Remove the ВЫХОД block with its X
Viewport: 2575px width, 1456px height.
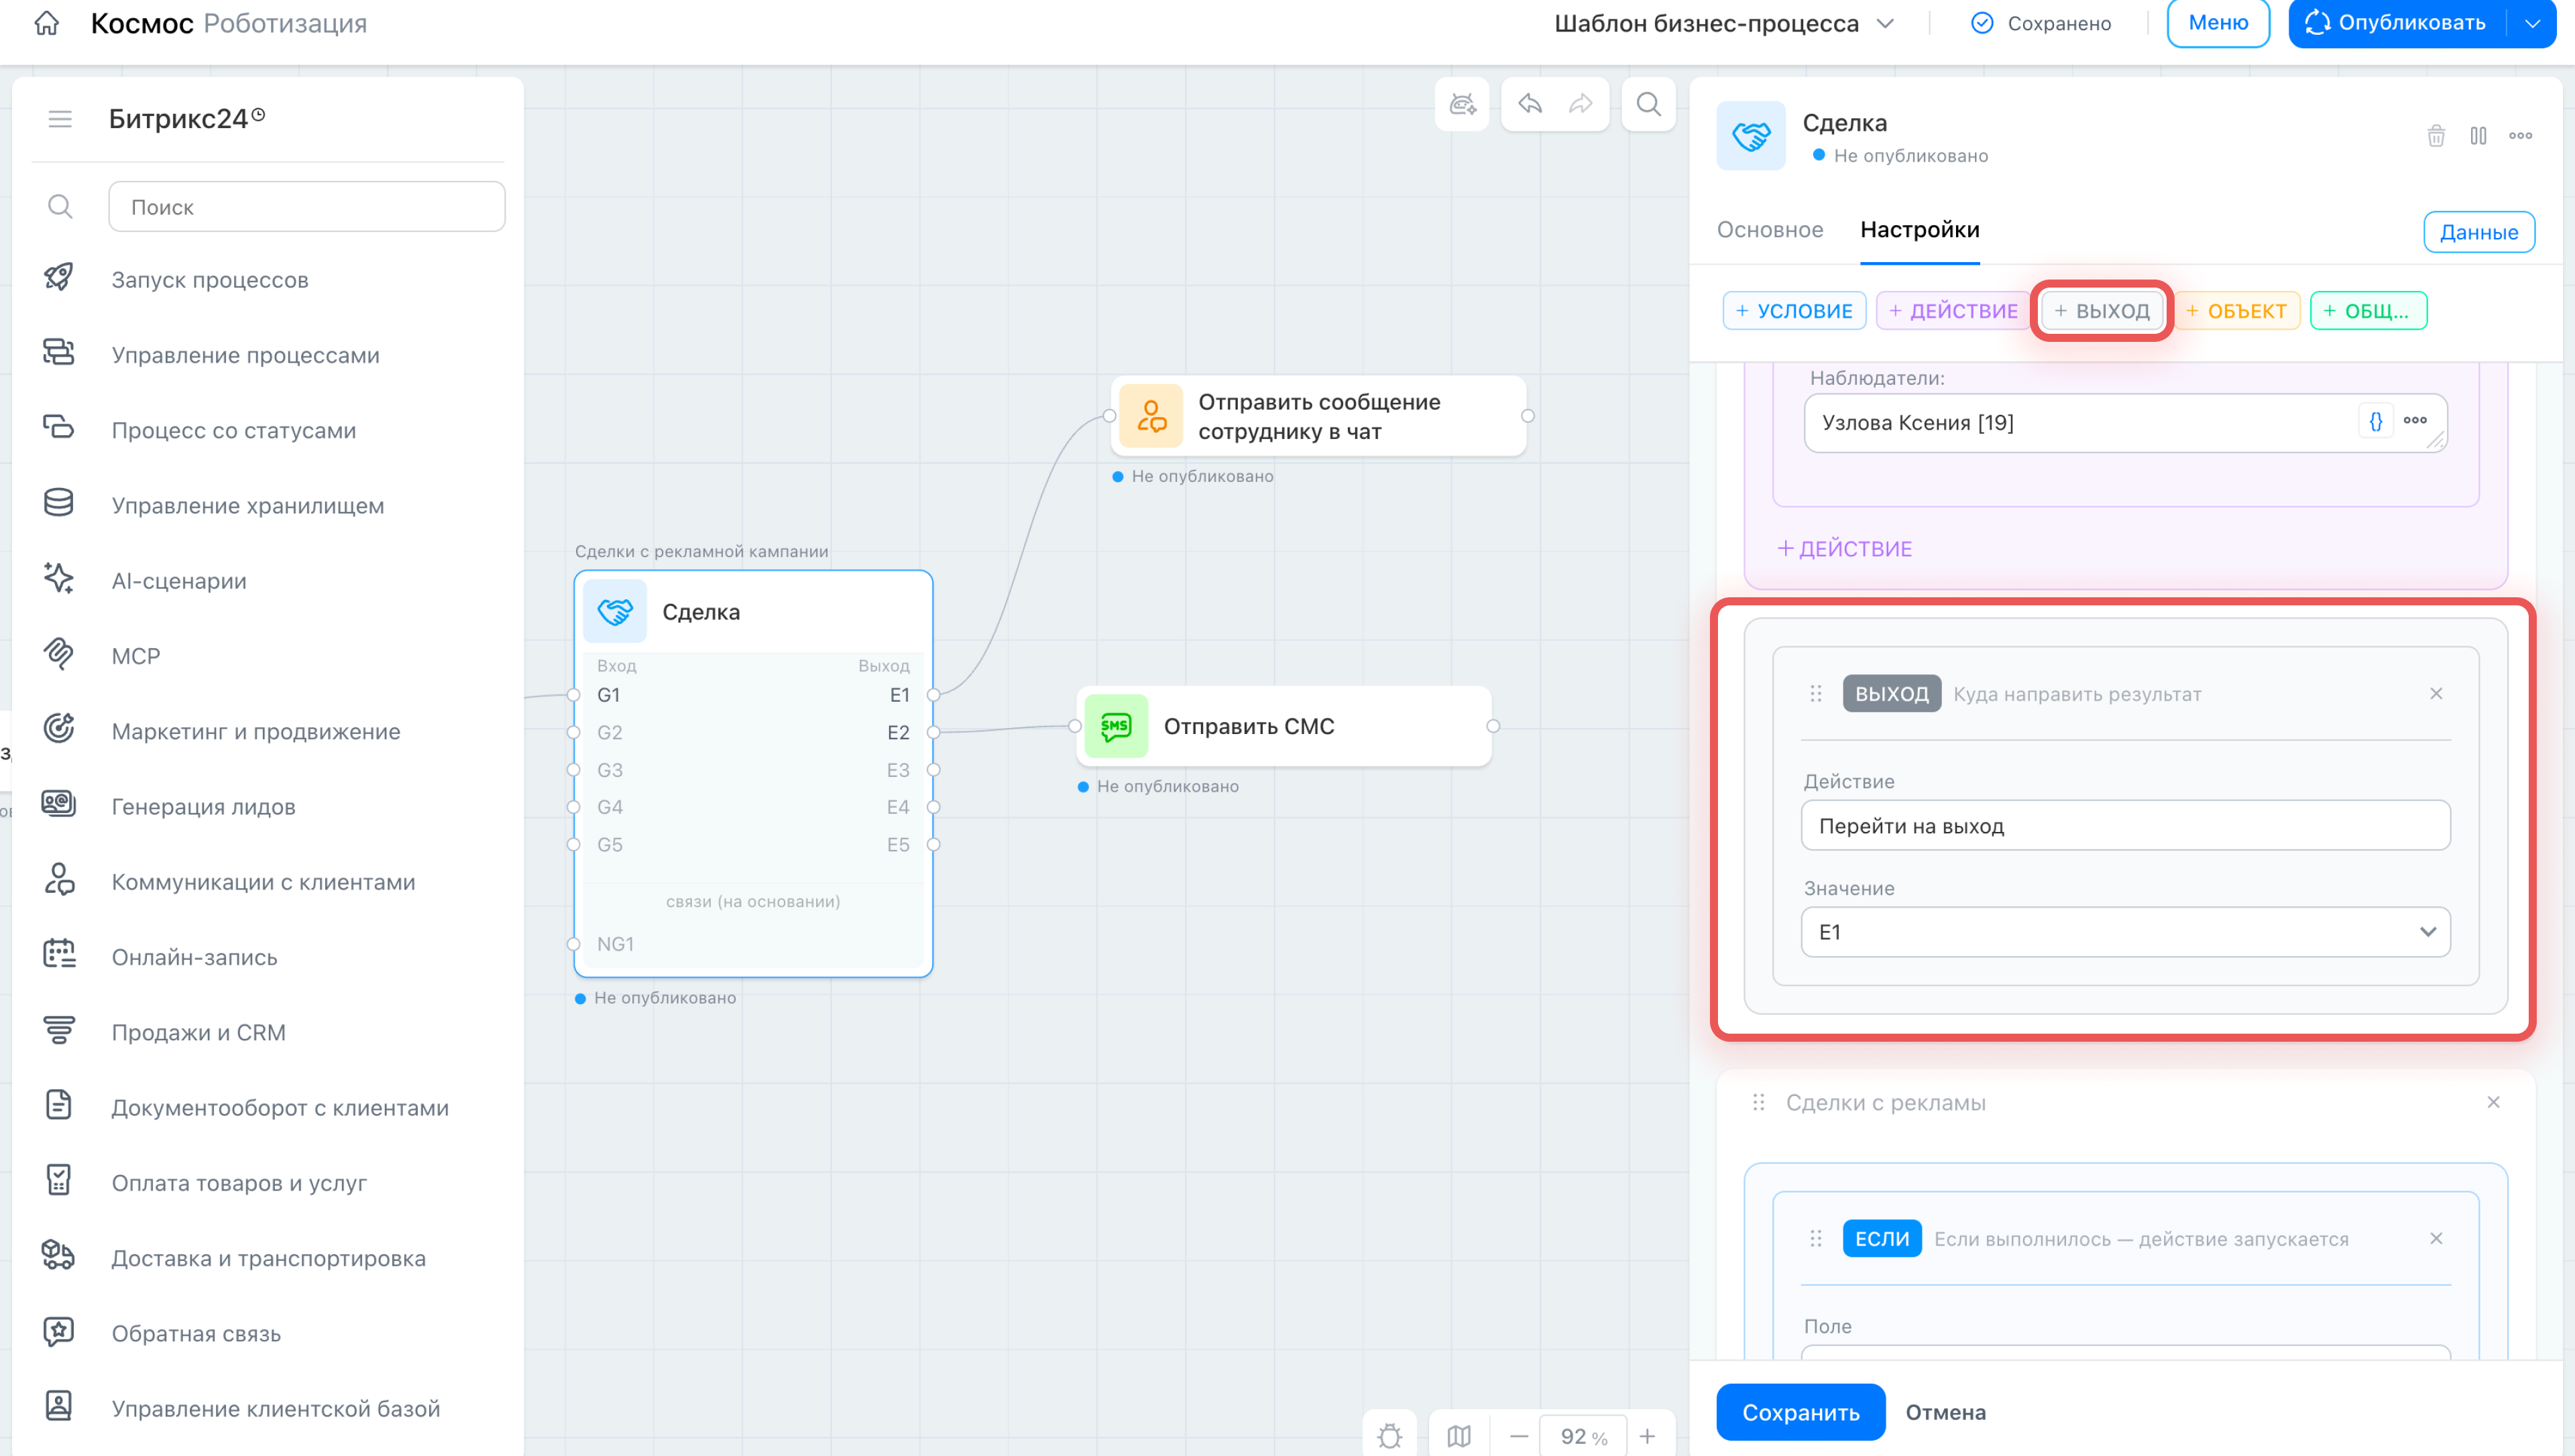point(2436,693)
